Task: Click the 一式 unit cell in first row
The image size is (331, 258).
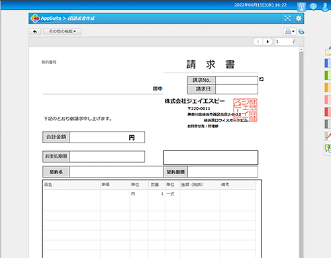Action: [x=173, y=200]
